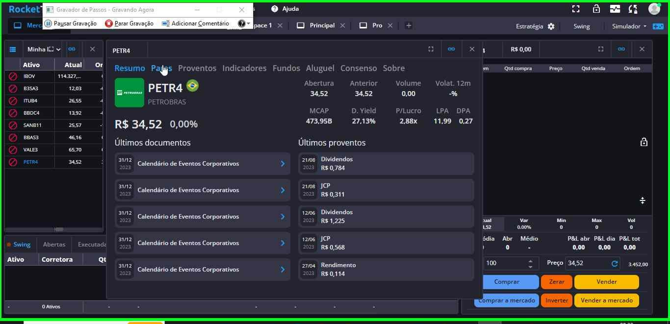670x324 pixels.
Task: Select the PETR4 row in watchlist
Action: (54, 162)
